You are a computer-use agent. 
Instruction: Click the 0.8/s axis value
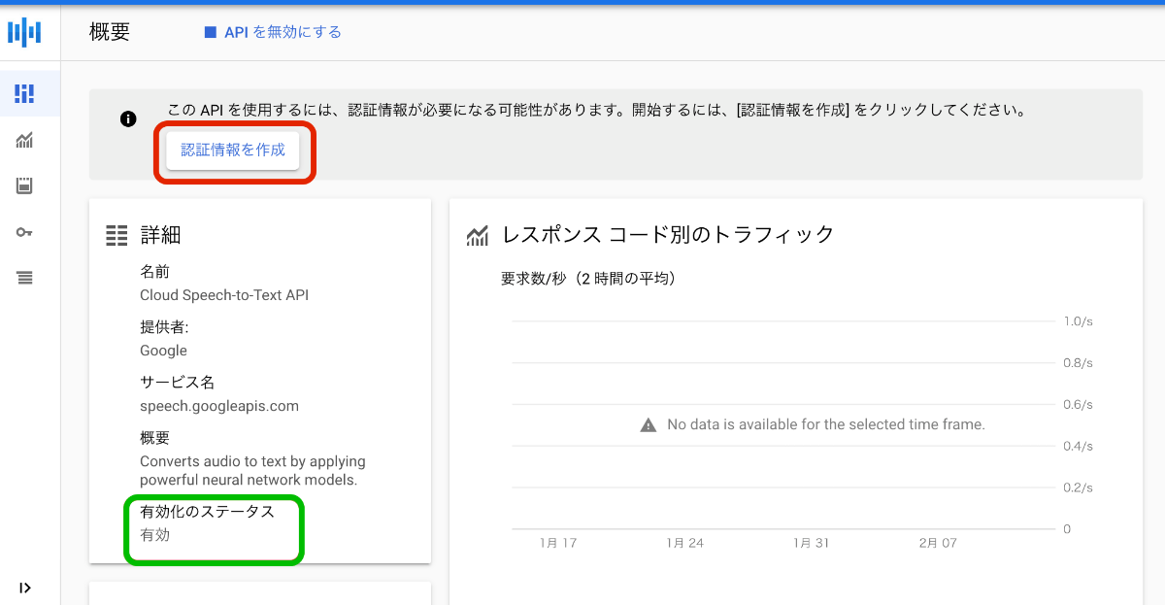click(1078, 362)
